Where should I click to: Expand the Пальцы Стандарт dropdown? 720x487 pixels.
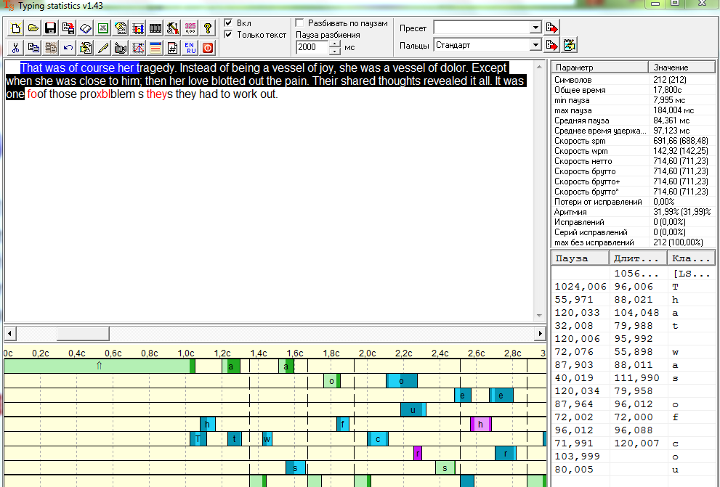tap(535, 45)
